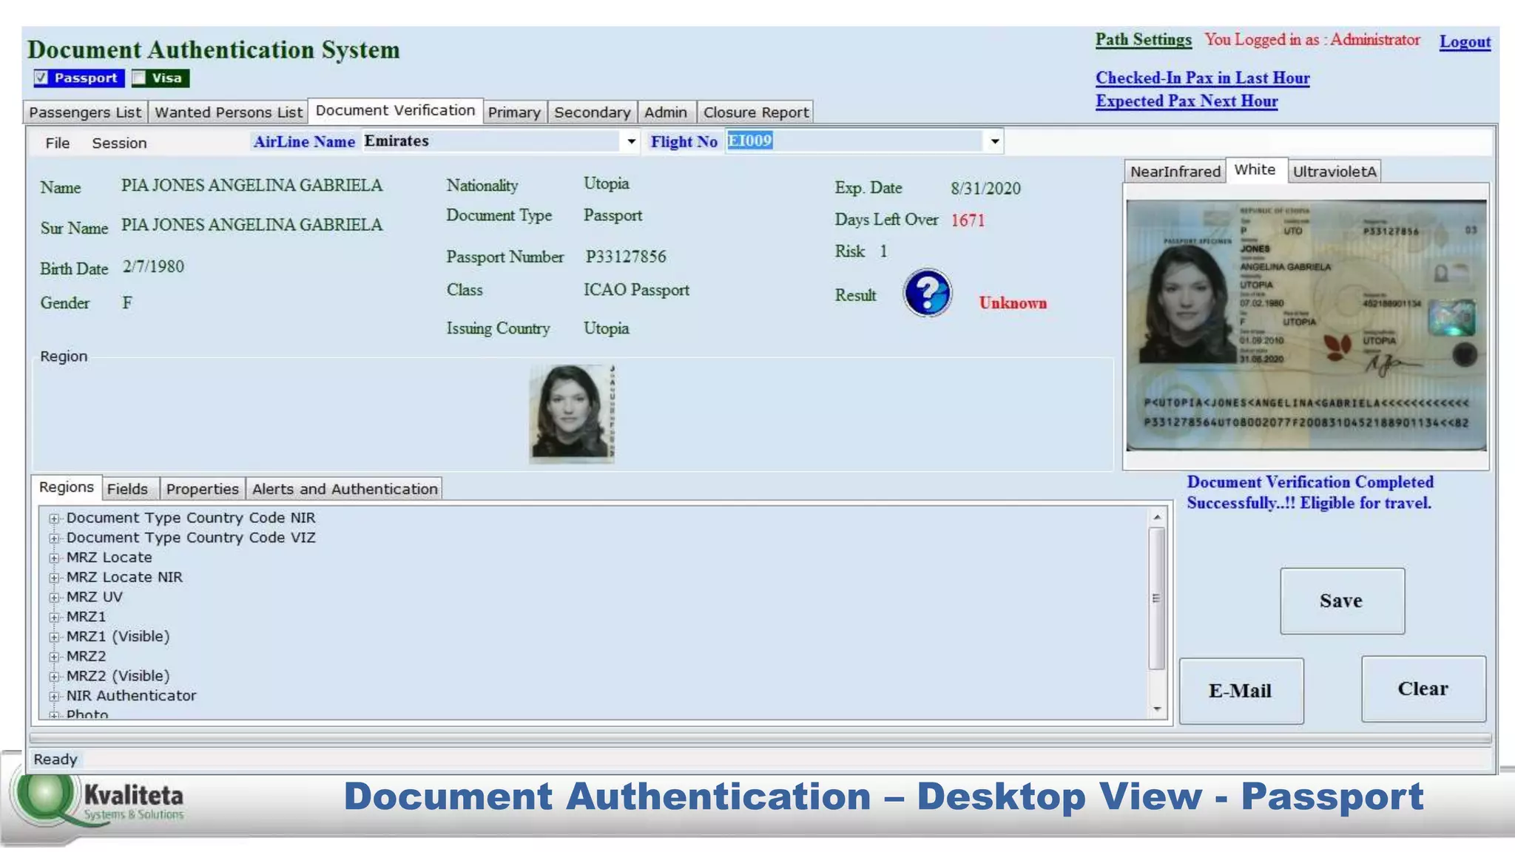This screenshot has width=1515, height=852.
Task: Open the AirLine Name dropdown arrow
Action: (631, 141)
